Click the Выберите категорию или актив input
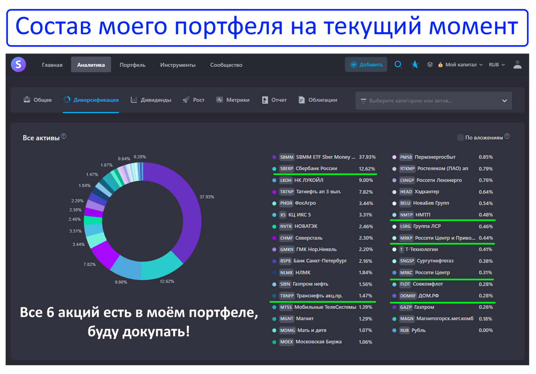Viewport: 536px width, 374px height. pyautogui.click(x=434, y=101)
